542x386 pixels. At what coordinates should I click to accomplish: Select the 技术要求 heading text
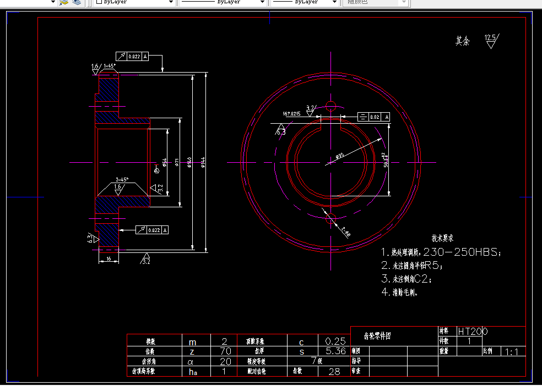[442, 238]
